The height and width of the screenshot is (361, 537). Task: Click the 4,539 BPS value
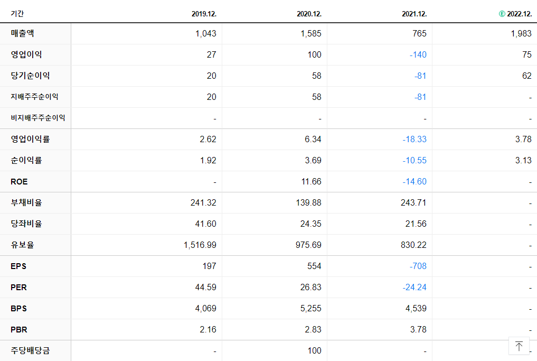(x=416, y=309)
